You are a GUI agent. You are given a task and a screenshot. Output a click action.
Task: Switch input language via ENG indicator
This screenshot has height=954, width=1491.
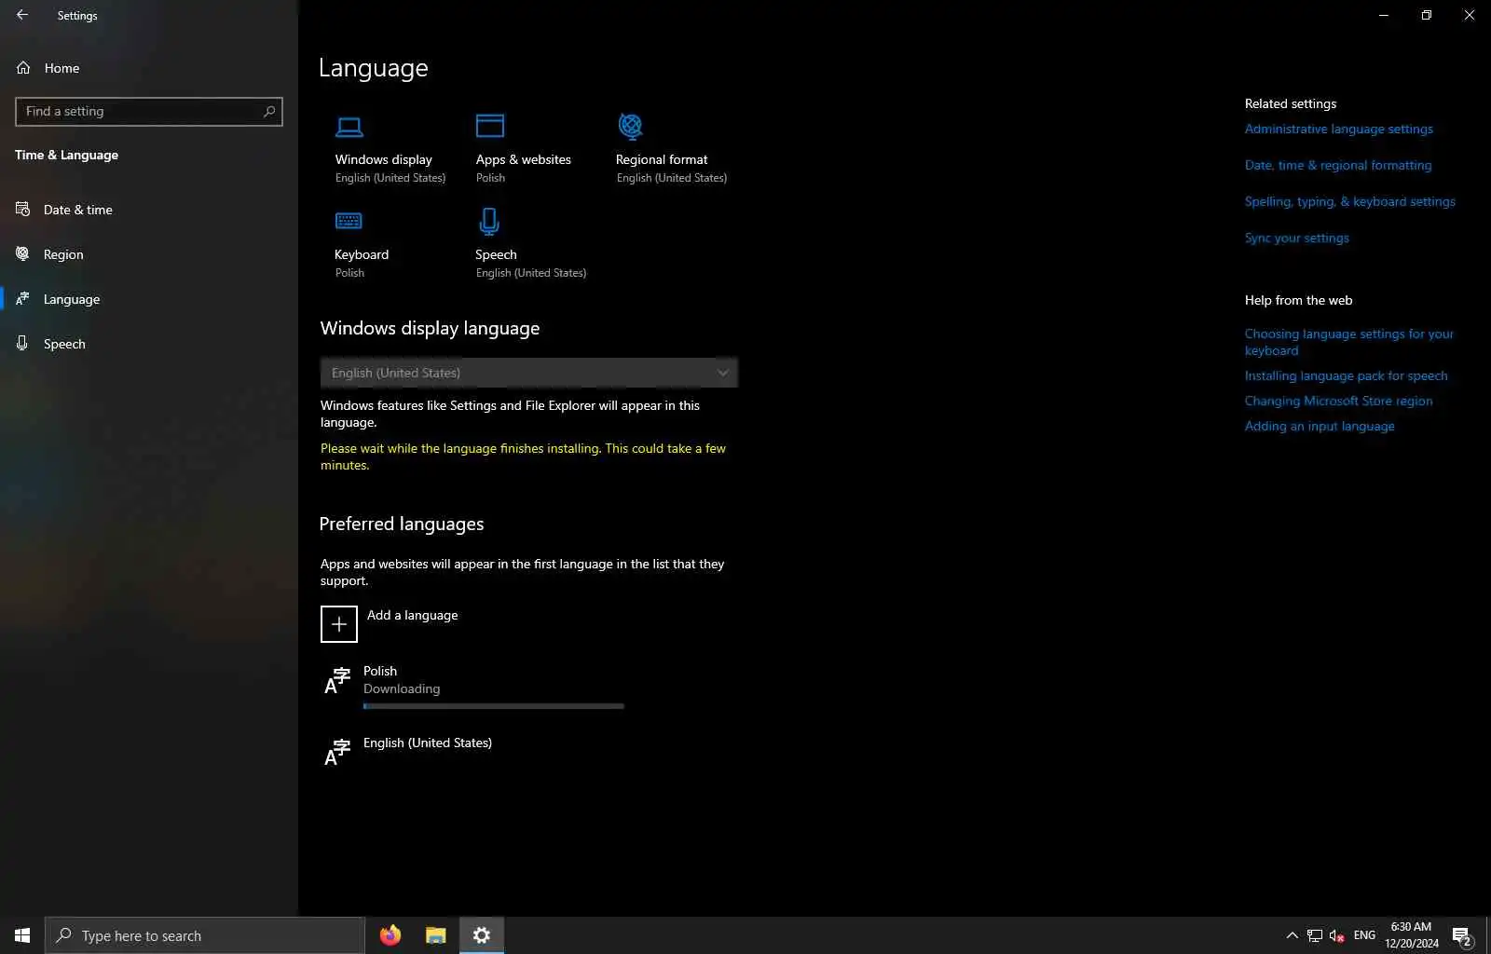[1364, 935]
